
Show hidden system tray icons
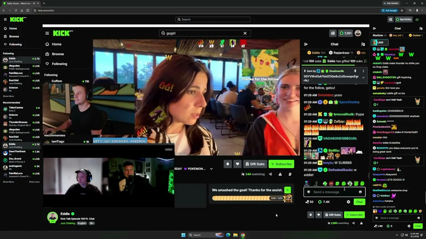[x=397, y=235]
